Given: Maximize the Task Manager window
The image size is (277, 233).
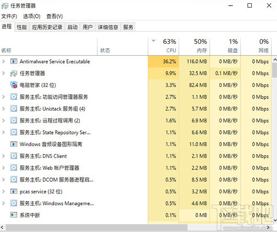Looking at the screenshot, I should (249, 6).
